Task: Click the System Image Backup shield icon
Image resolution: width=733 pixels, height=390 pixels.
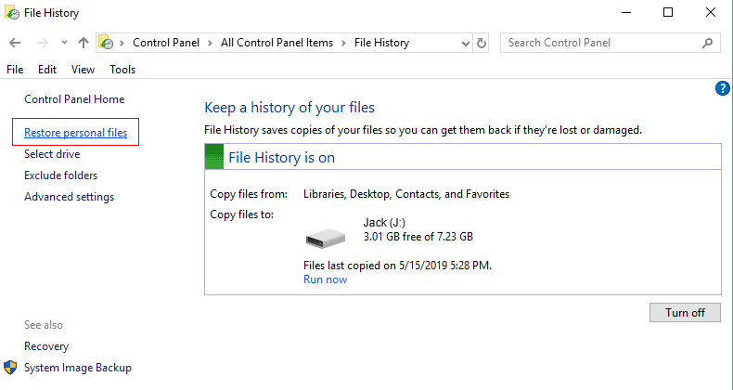Action: click(x=10, y=368)
